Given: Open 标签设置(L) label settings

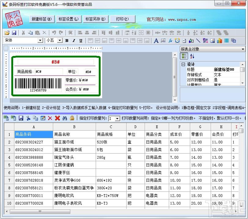Looking at the screenshot, I should click(68, 19).
